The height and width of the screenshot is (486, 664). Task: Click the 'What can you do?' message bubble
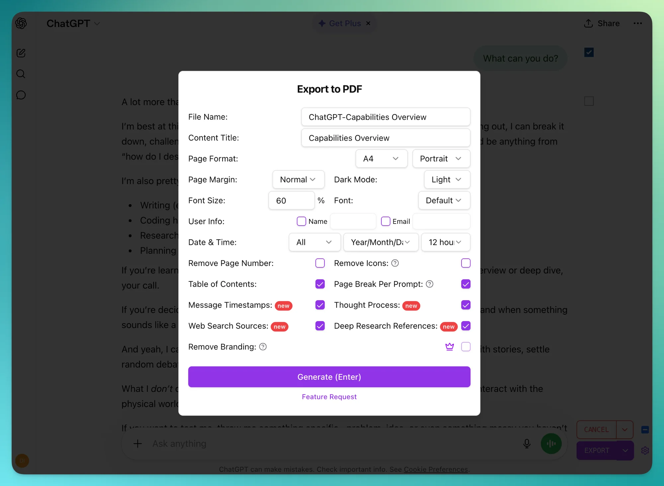tap(521, 58)
